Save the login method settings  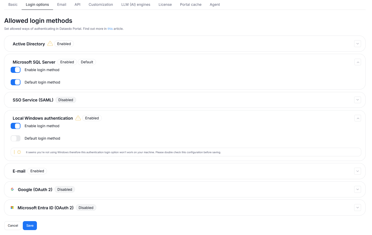click(x=30, y=225)
